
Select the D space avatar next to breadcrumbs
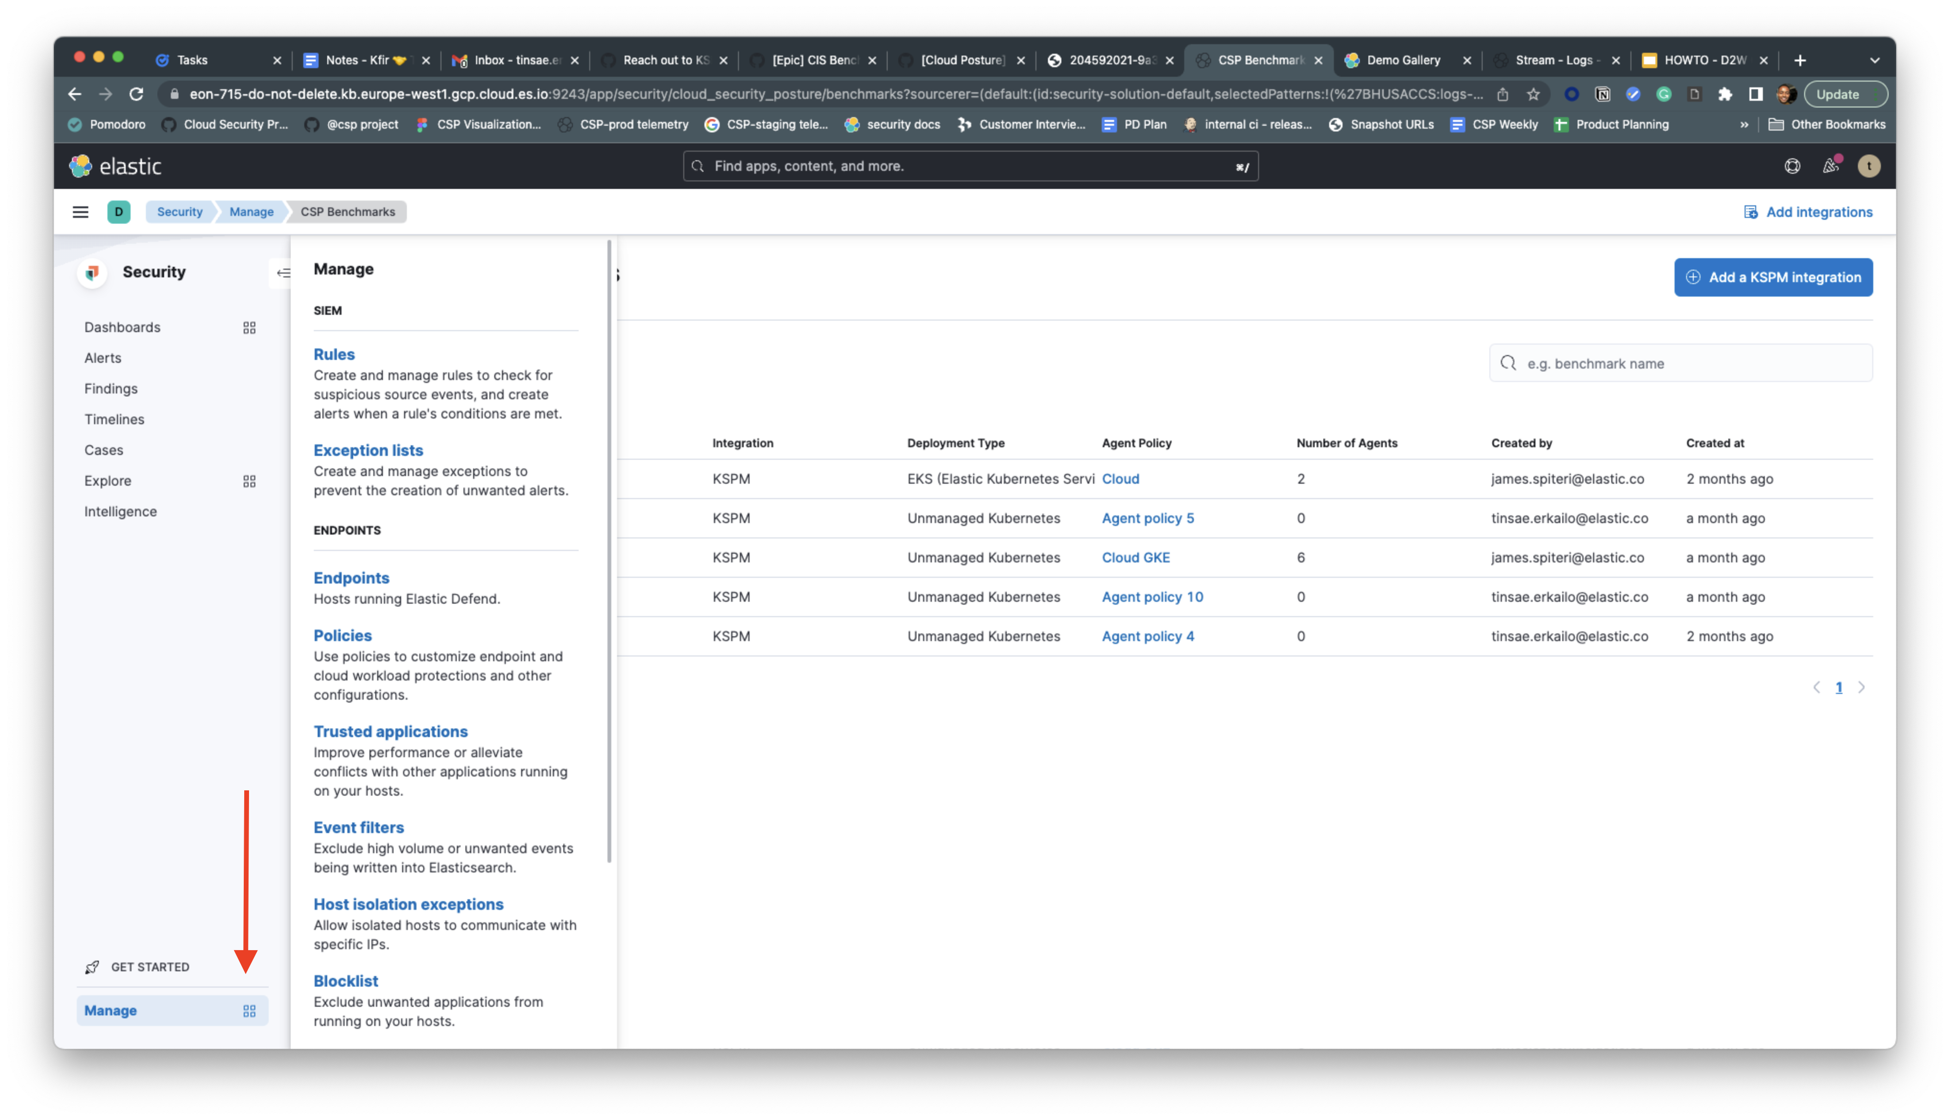coord(119,212)
